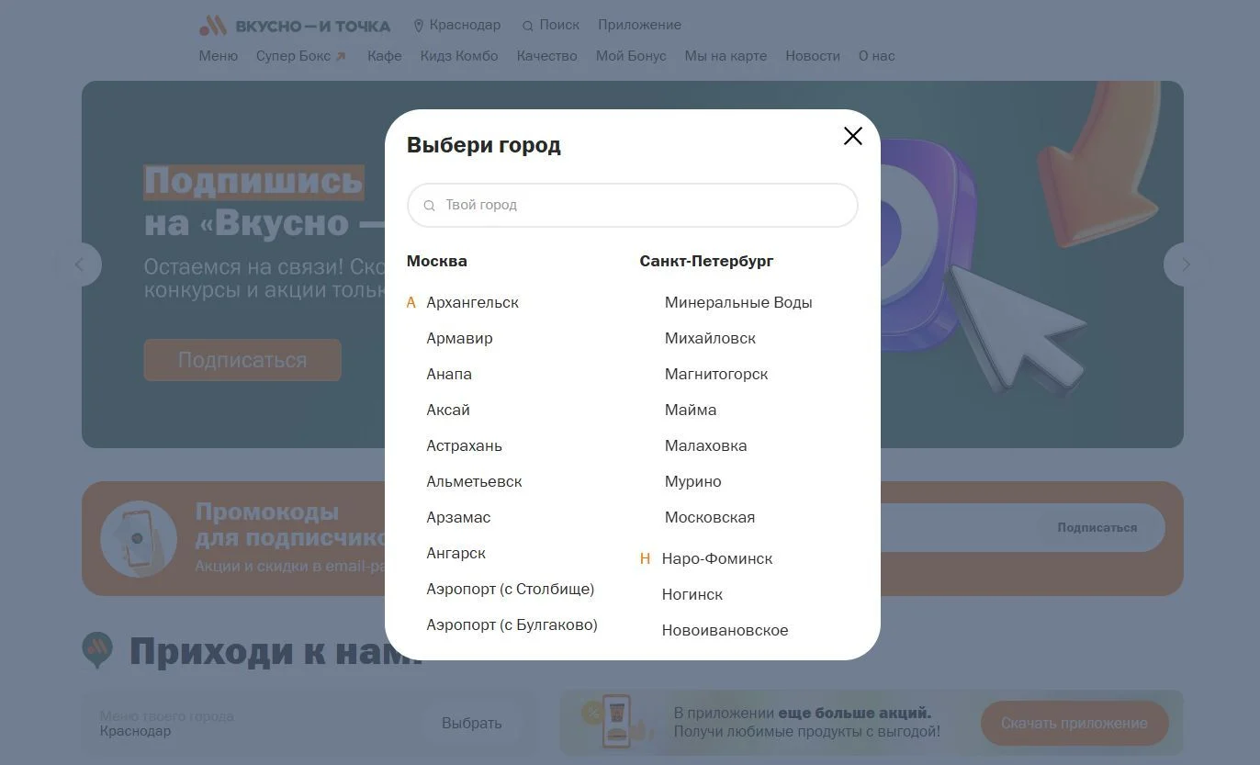Click the Скачать приложение button
Screen dimensions: 1260x765
[1074, 723]
